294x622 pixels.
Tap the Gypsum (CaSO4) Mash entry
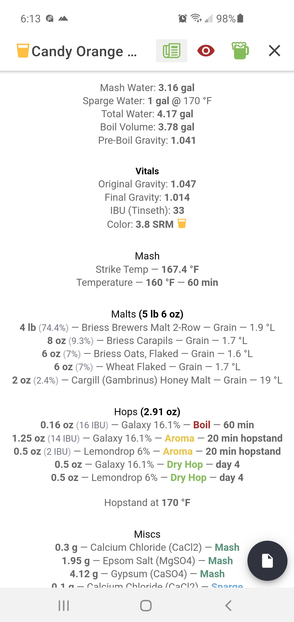[147, 574]
